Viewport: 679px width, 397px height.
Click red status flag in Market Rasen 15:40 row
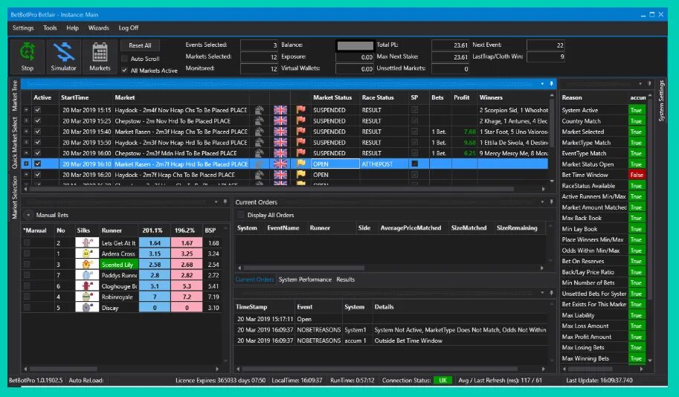(x=301, y=132)
